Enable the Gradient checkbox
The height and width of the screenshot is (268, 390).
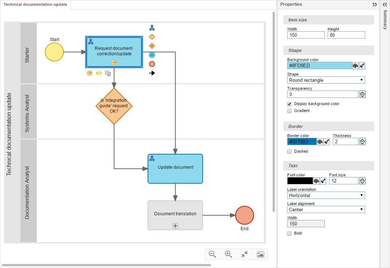289,111
